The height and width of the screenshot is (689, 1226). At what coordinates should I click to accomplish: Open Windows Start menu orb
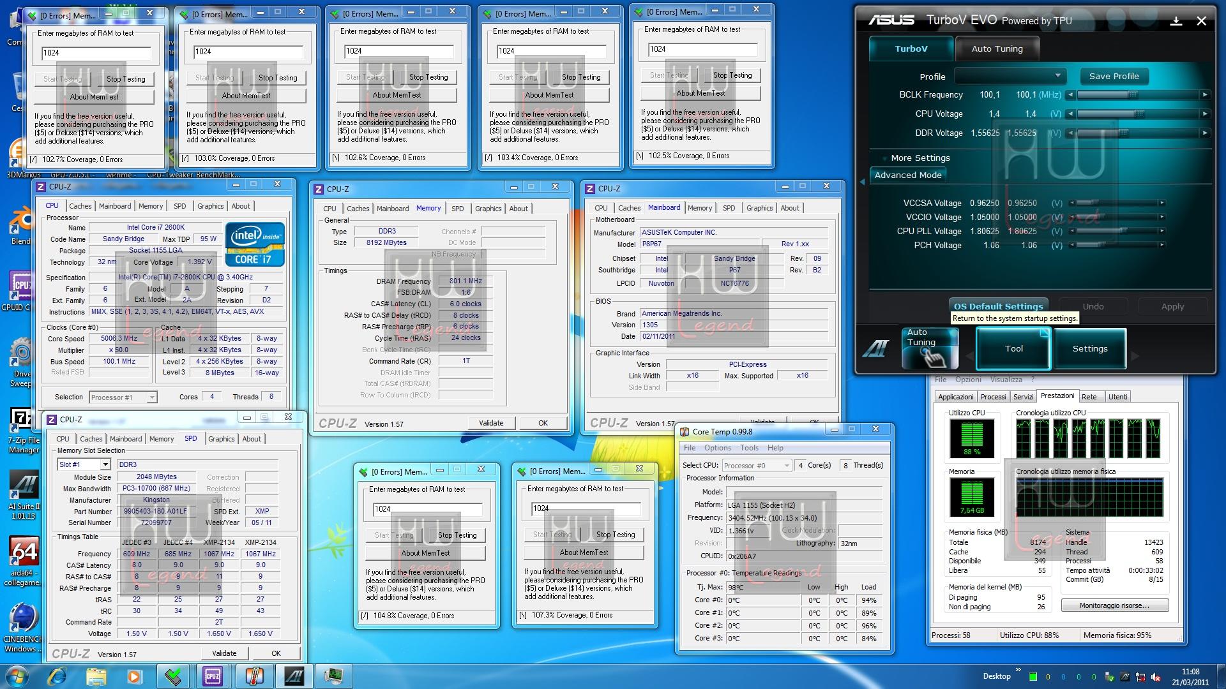pyautogui.click(x=17, y=676)
